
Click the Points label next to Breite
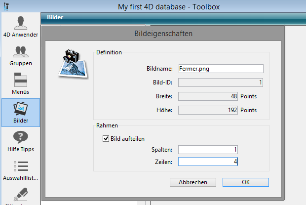pos(248,96)
